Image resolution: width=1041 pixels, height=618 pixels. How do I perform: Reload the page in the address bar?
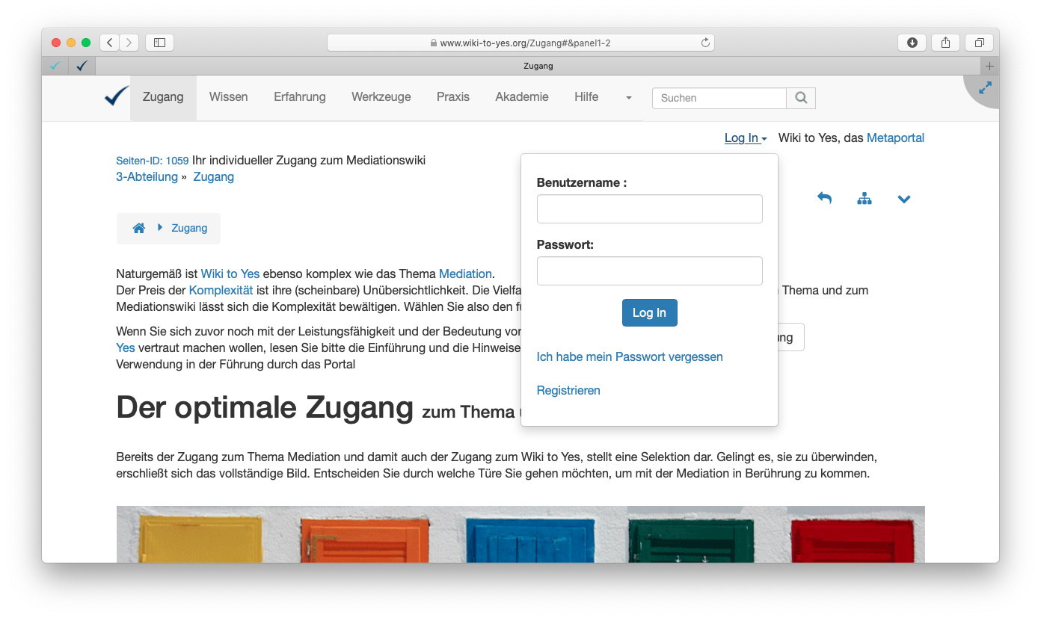[704, 43]
